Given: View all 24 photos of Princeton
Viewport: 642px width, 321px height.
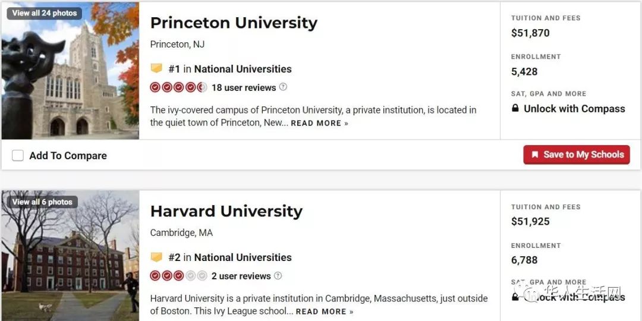Looking at the screenshot, I should click(x=44, y=13).
